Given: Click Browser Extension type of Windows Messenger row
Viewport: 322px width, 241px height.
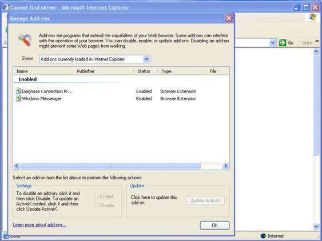Looking at the screenshot, I should (178, 99).
